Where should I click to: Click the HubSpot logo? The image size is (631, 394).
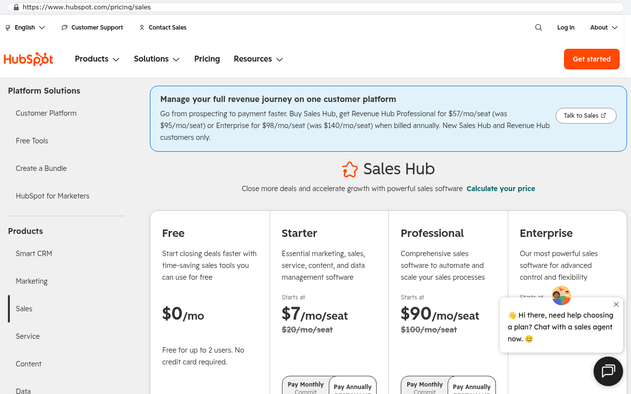click(x=29, y=59)
